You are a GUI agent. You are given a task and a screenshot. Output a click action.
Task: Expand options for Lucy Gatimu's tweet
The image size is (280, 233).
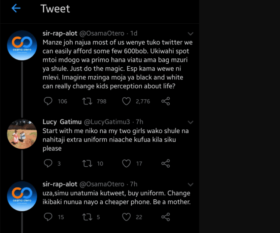tap(190, 122)
